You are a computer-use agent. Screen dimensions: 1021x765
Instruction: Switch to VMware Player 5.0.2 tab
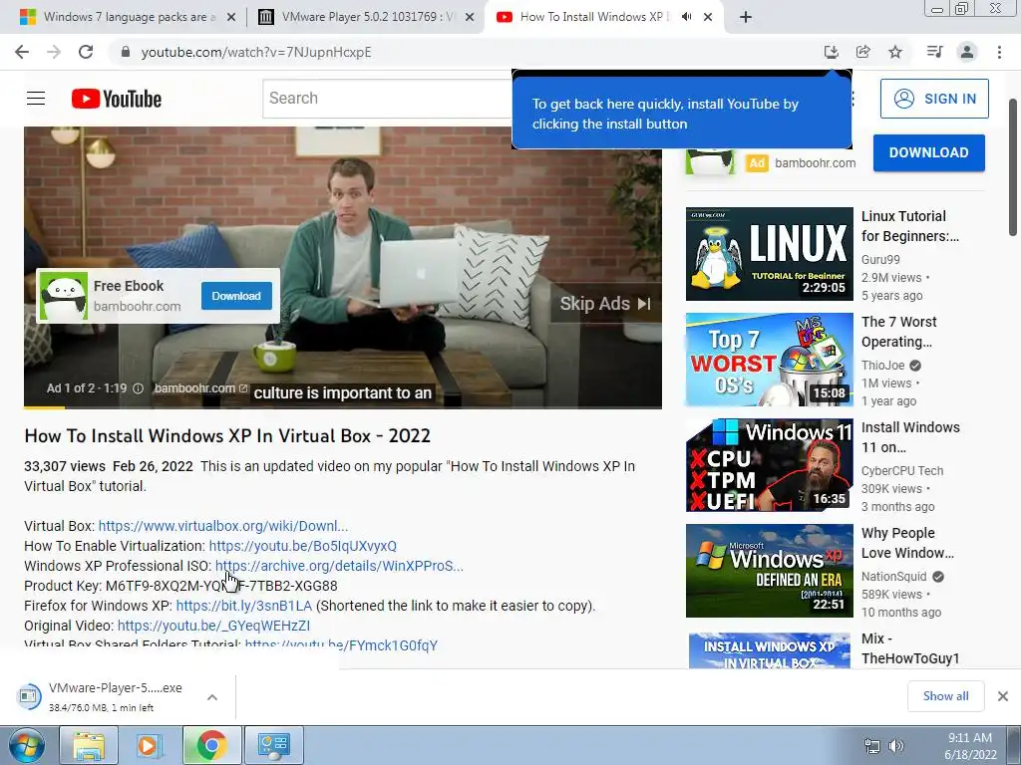pyautogui.click(x=365, y=17)
